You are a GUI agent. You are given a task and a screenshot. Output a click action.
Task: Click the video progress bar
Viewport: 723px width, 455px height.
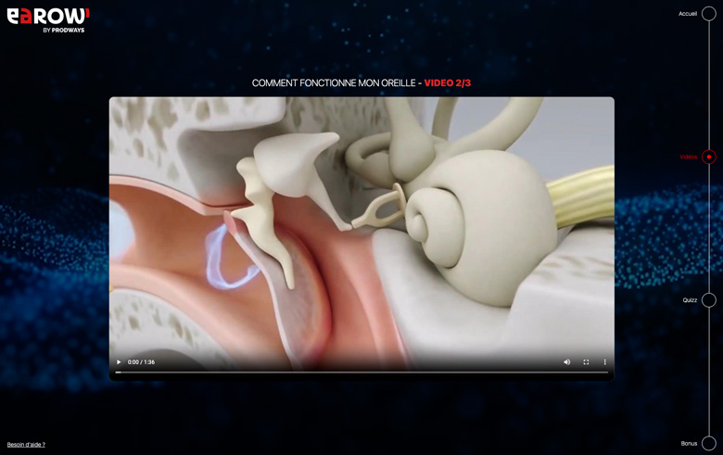[x=361, y=373]
